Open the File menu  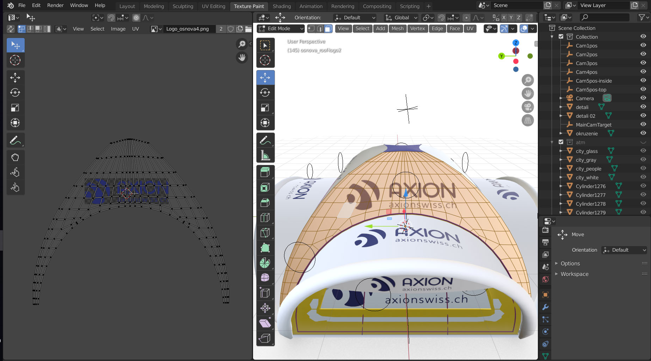(22, 5)
